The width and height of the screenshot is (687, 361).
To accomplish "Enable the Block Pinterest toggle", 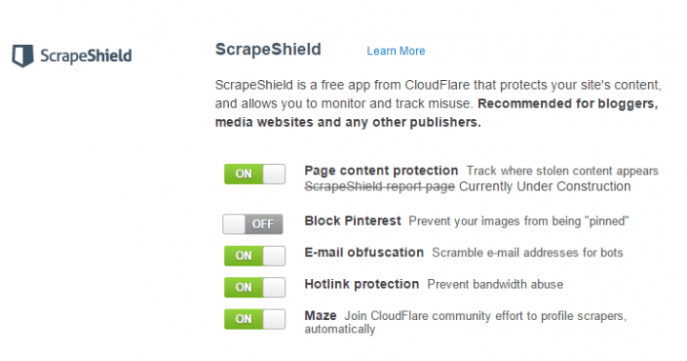I will pyautogui.click(x=253, y=224).
